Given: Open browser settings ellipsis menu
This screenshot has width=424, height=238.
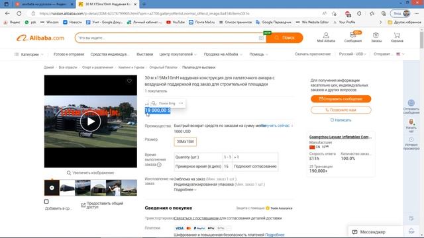Looking at the screenshot, I should pyautogui.click(x=417, y=13).
